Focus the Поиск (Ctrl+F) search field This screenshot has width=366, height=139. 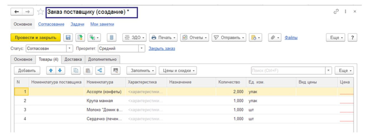(288, 70)
